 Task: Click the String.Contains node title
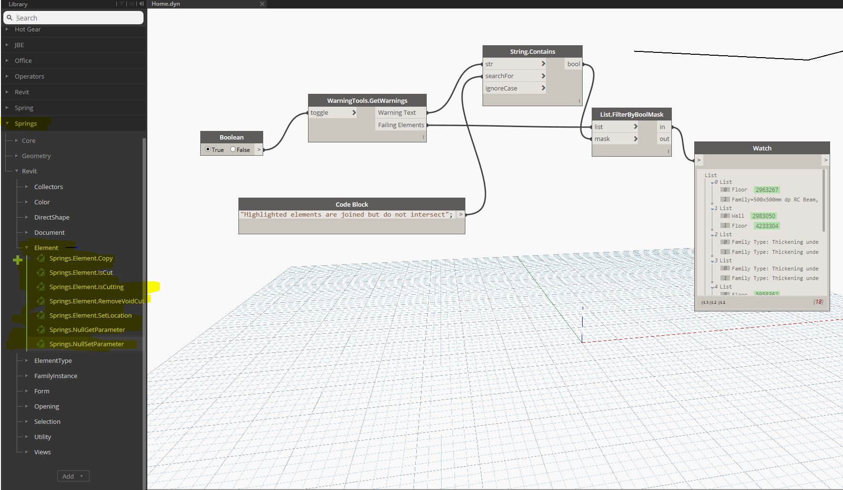(x=533, y=51)
